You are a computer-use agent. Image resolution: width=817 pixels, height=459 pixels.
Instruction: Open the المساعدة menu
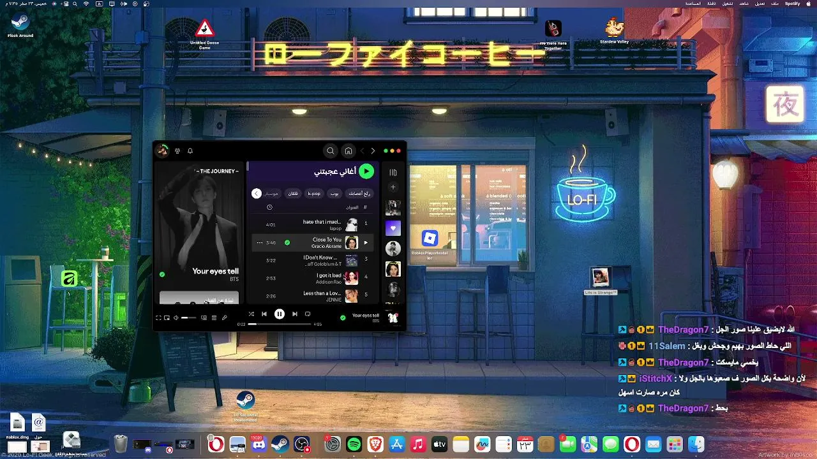(693, 4)
